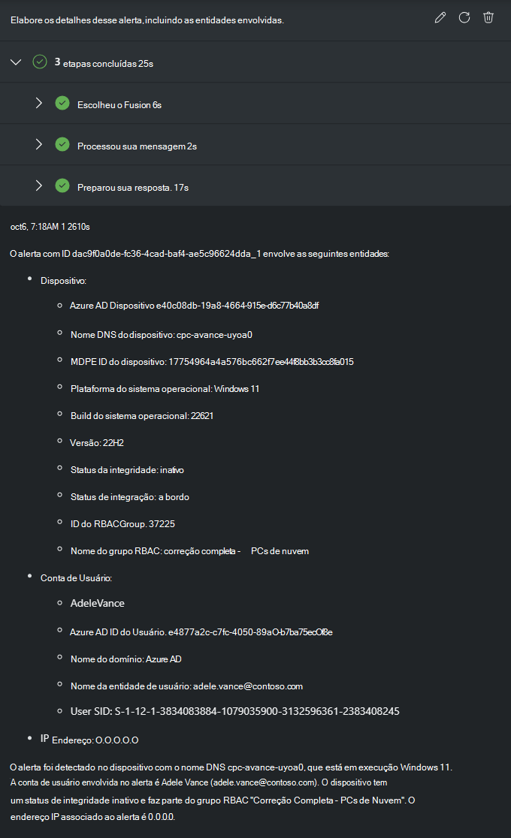Screen dimensions: 511x838
Task: Click the green check beside 3 etapas concluídas
Action: [40, 62]
